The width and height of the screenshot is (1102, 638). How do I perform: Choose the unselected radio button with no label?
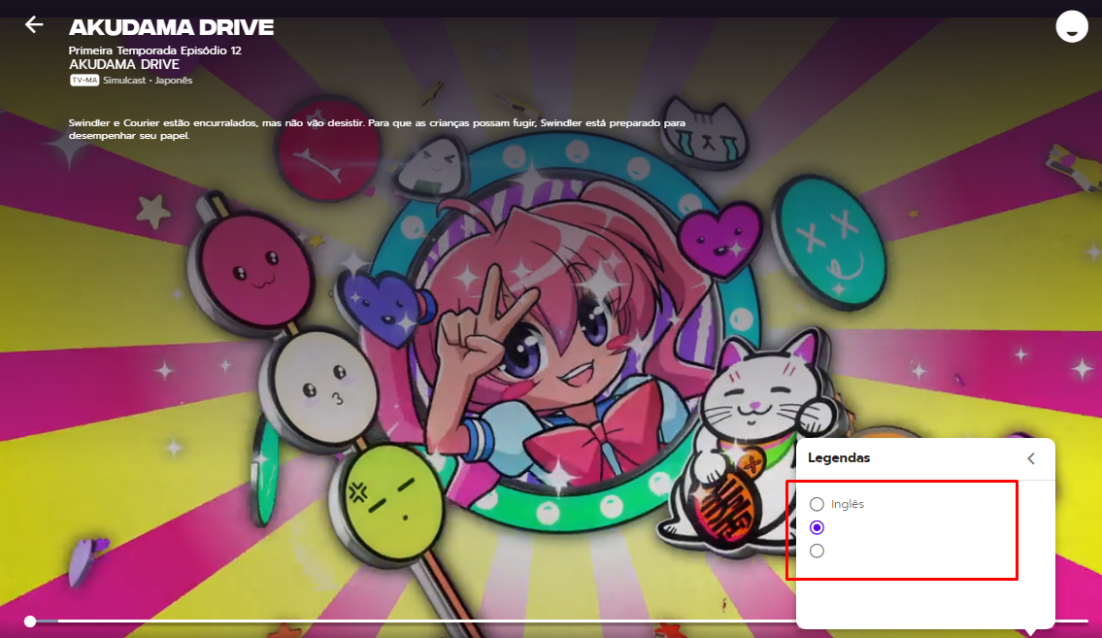[x=817, y=551]
